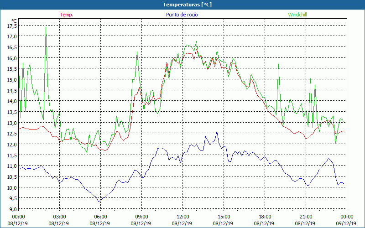365x228 pixels.
Task: Click the 06:00 time axis label
Action: 100,217
